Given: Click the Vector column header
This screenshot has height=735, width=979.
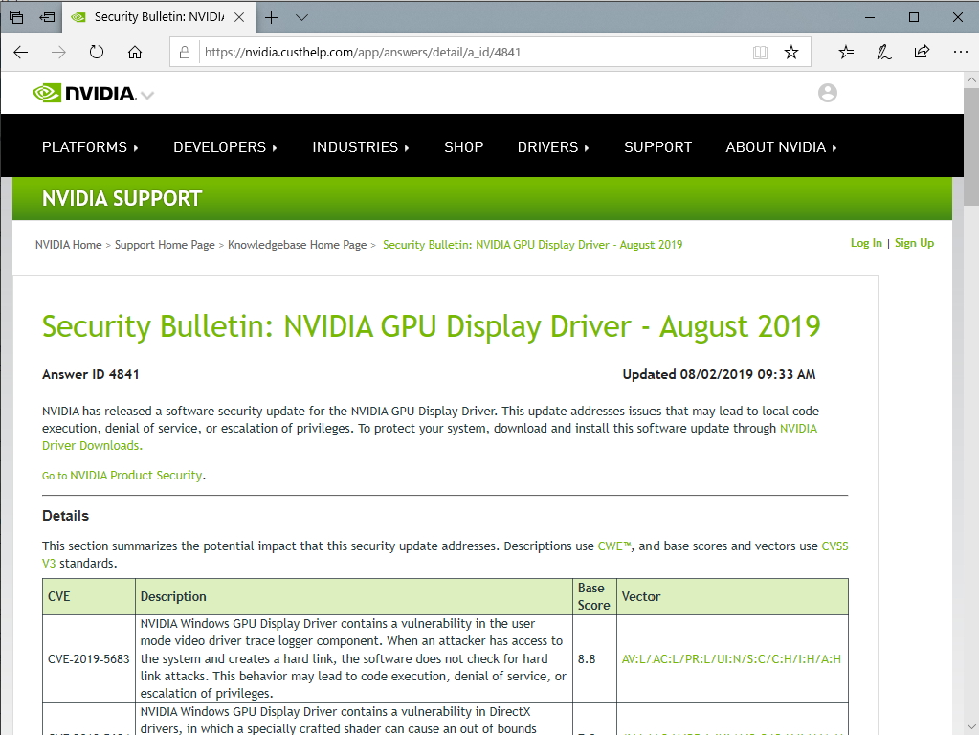Looking at the screenshot, I should 732,597.
